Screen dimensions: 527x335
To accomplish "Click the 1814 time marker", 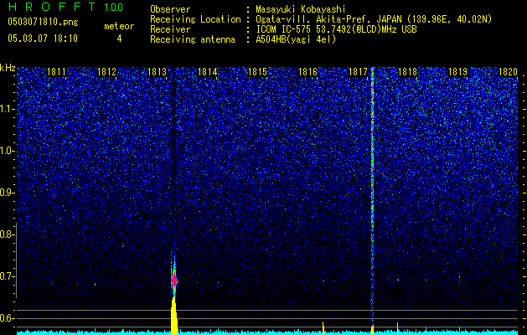I will tap(208, 72).
